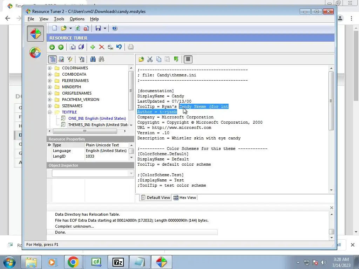Click the Reload file icon
This screenshot has width=359, height=269.
(x=77, y=28)
